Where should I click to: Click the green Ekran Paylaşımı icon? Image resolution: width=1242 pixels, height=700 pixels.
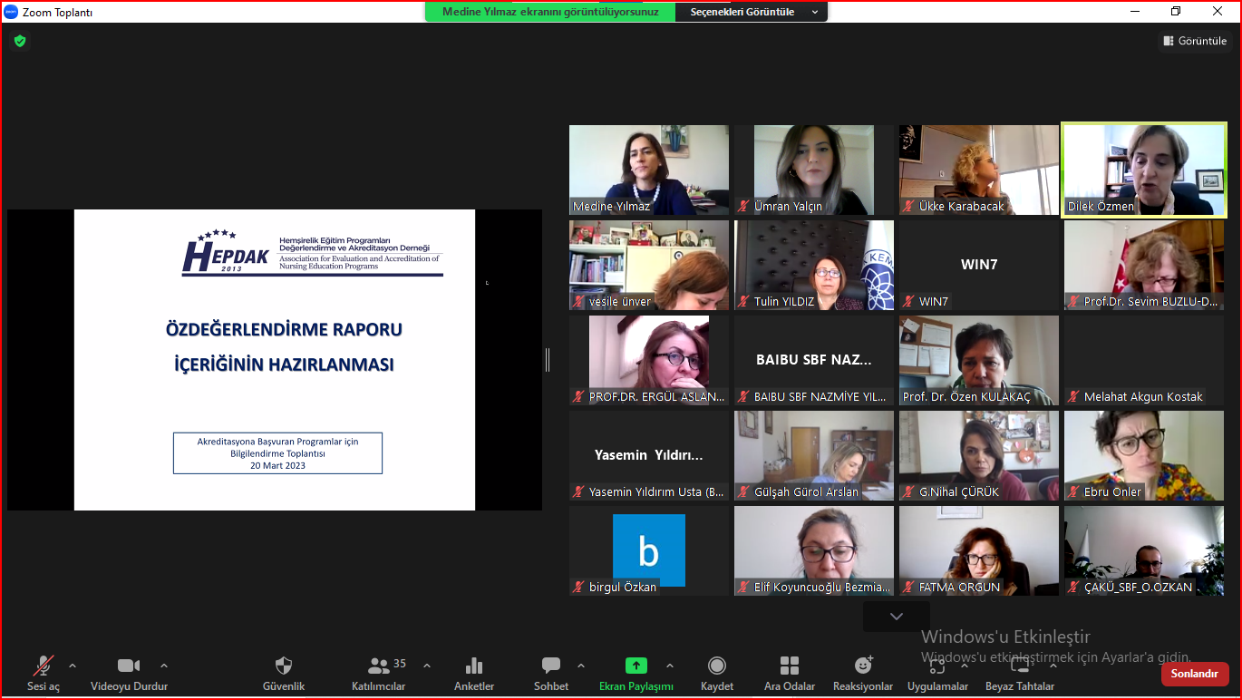636,666
